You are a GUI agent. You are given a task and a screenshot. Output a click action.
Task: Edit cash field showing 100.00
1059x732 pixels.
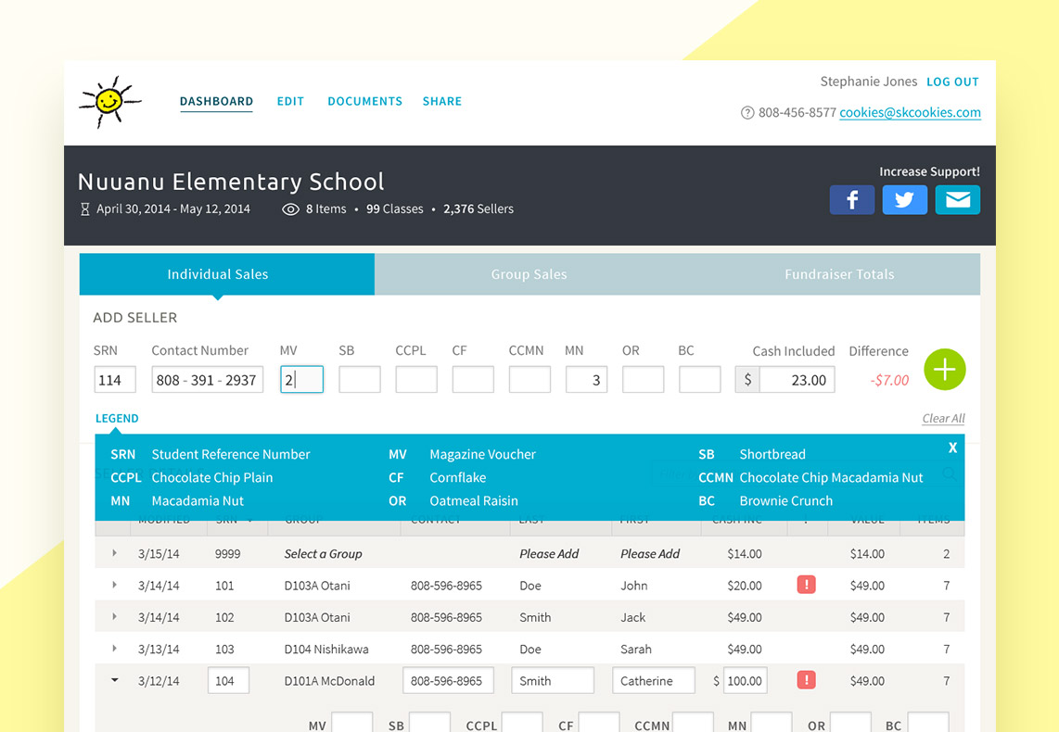click(746, 680)
